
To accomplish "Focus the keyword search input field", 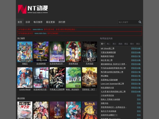I will click(x=128, y=22).
